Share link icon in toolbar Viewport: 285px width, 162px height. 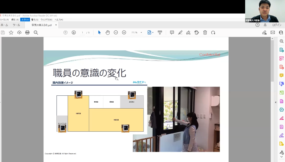[x=264, y=33]
